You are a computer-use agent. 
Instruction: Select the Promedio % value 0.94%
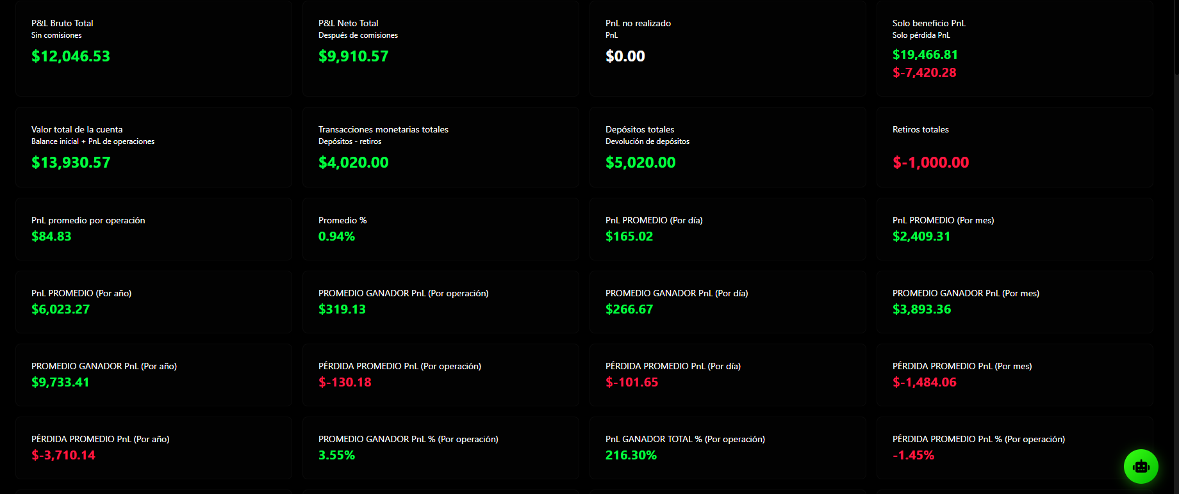point(336,237)
